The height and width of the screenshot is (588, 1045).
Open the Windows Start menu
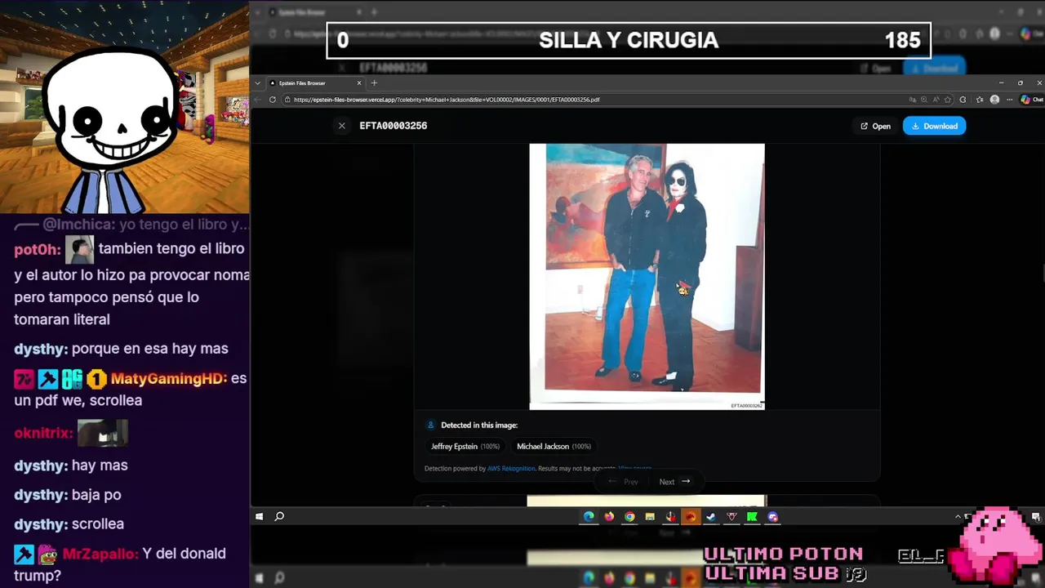tap(260, 517)
